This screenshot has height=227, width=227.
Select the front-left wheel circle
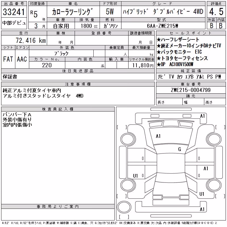point(128,139)
